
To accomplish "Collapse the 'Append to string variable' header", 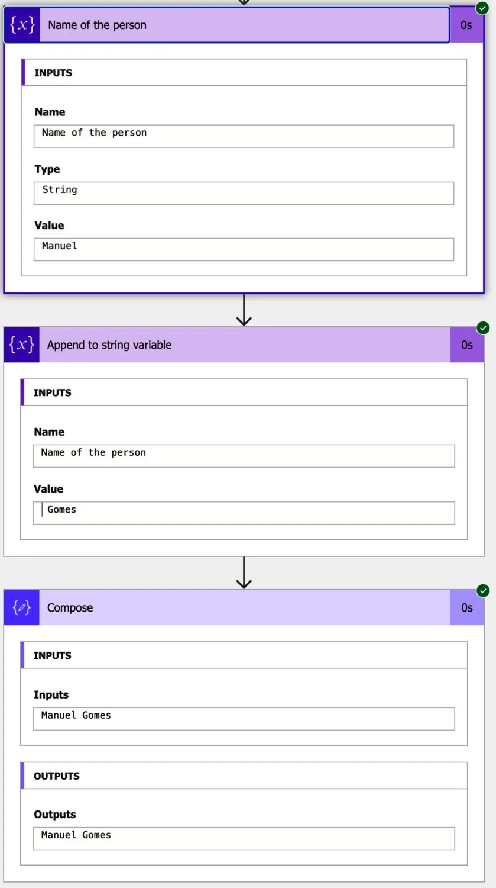I will pyautogui.click(x=236, y=345).
